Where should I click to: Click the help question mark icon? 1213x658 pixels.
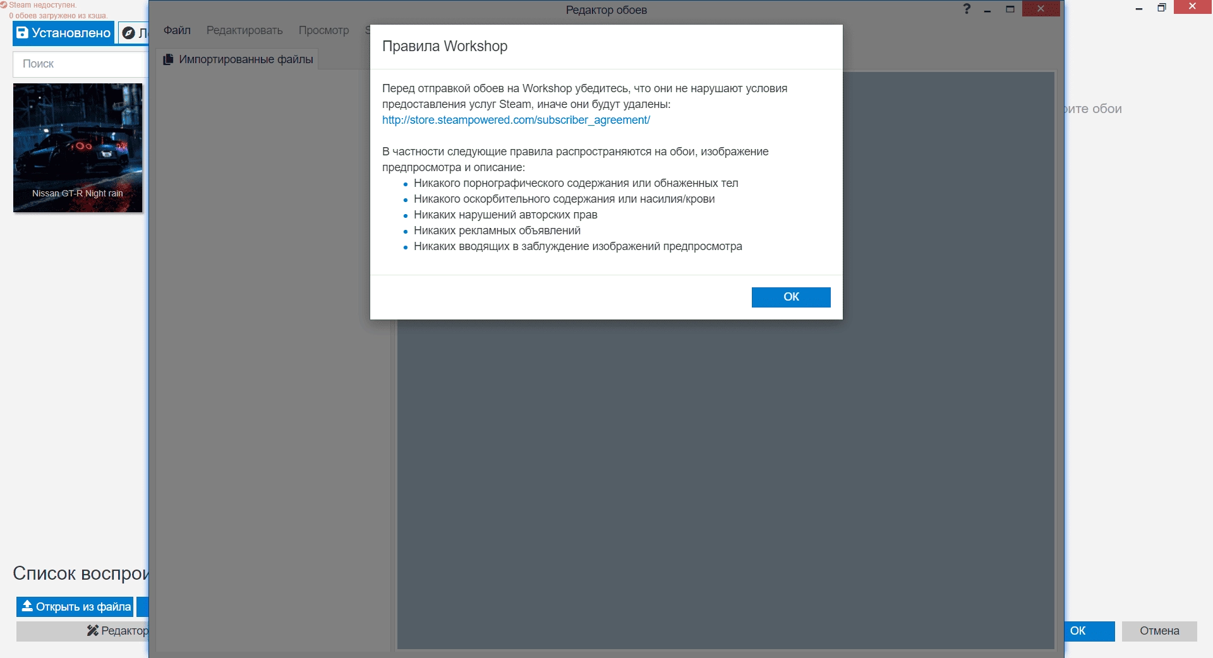pyautogui.click(x=967, y=9)
